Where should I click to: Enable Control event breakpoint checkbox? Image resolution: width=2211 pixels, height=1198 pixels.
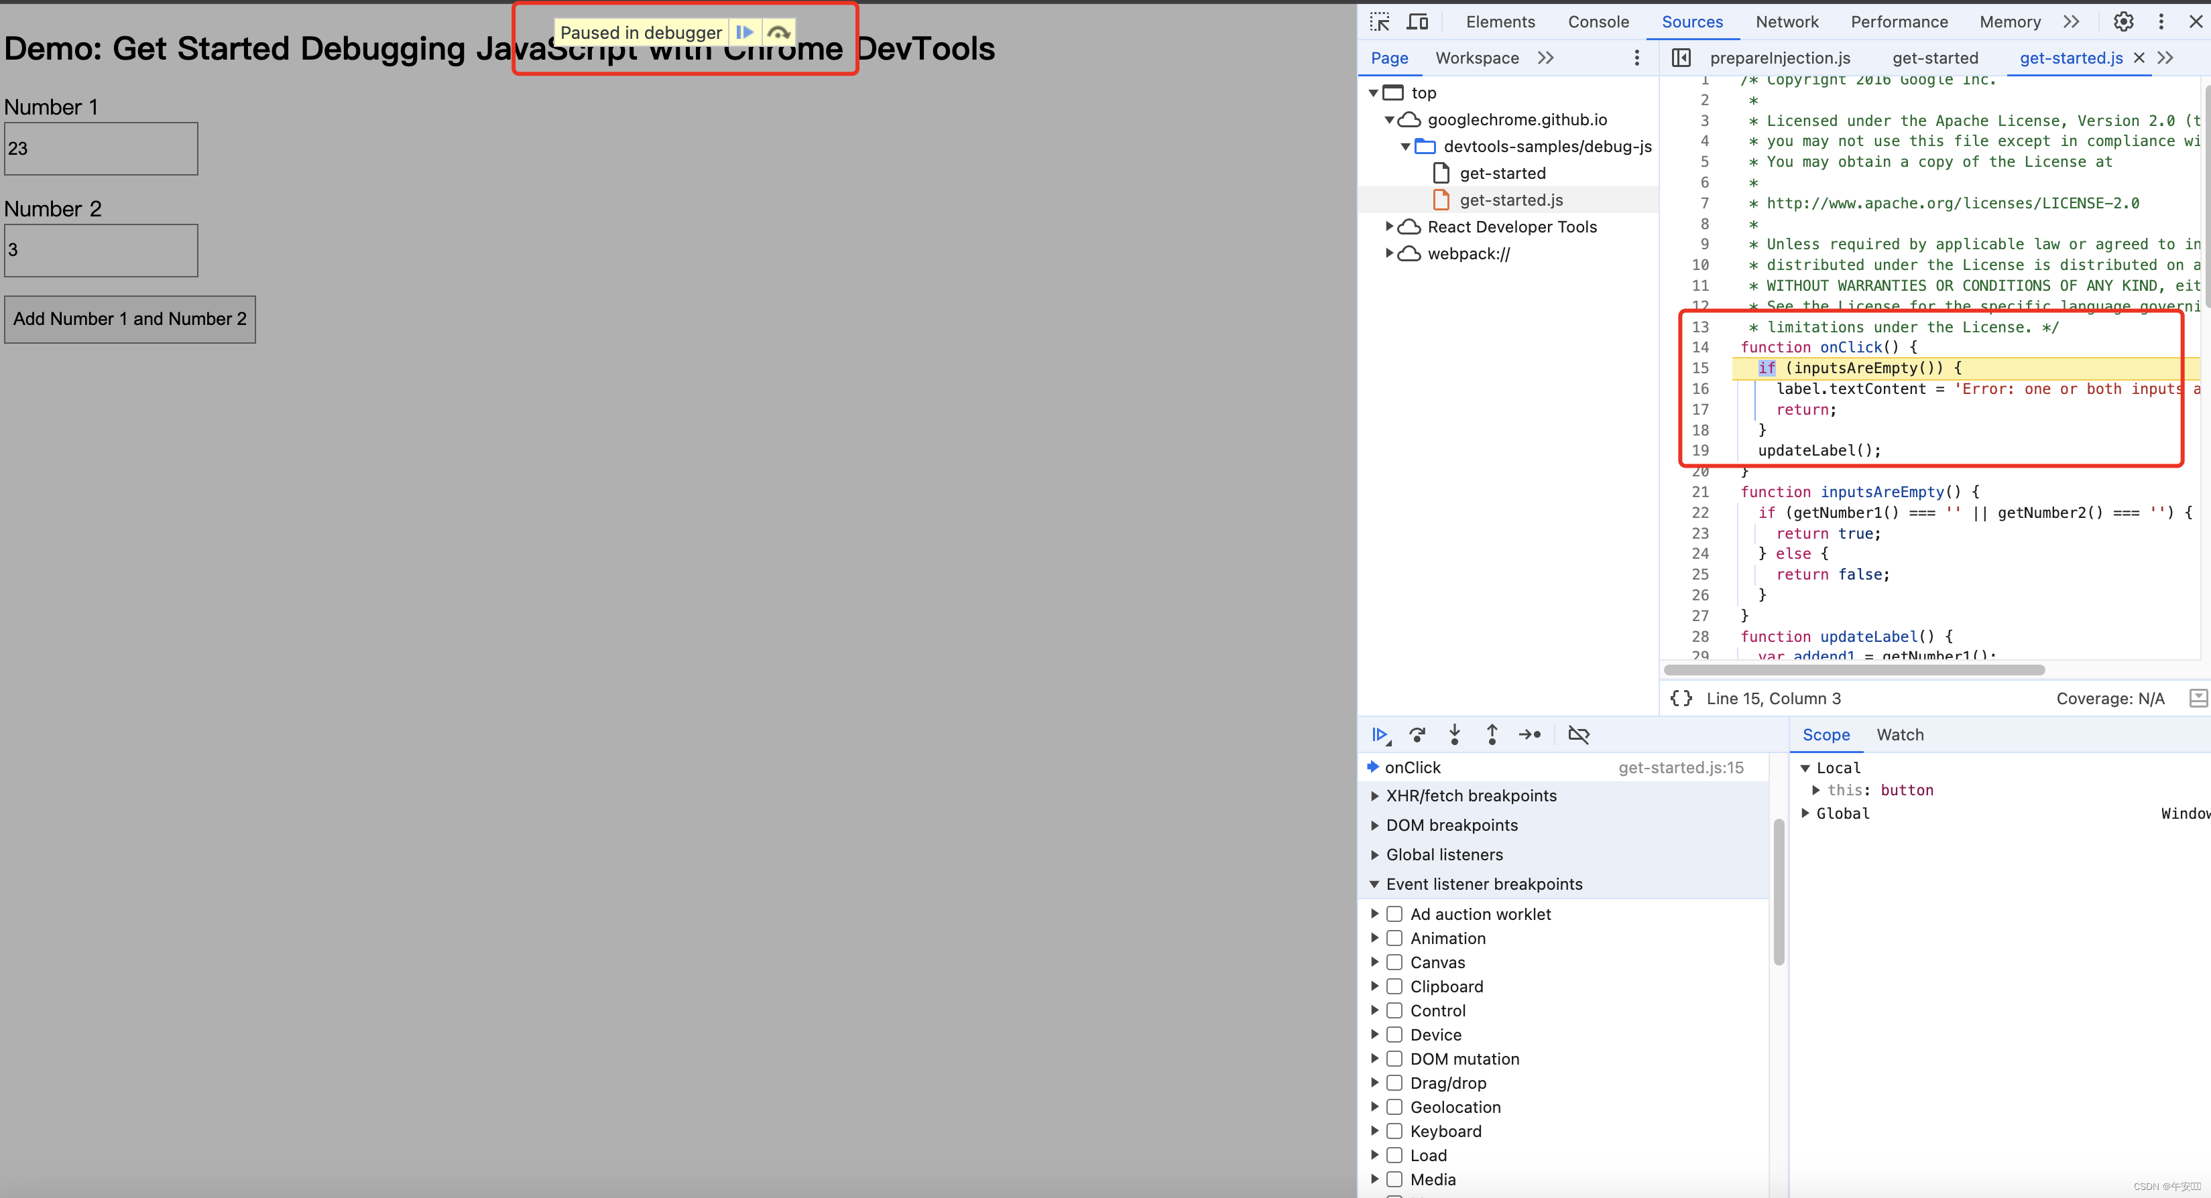(1394, 1011)
